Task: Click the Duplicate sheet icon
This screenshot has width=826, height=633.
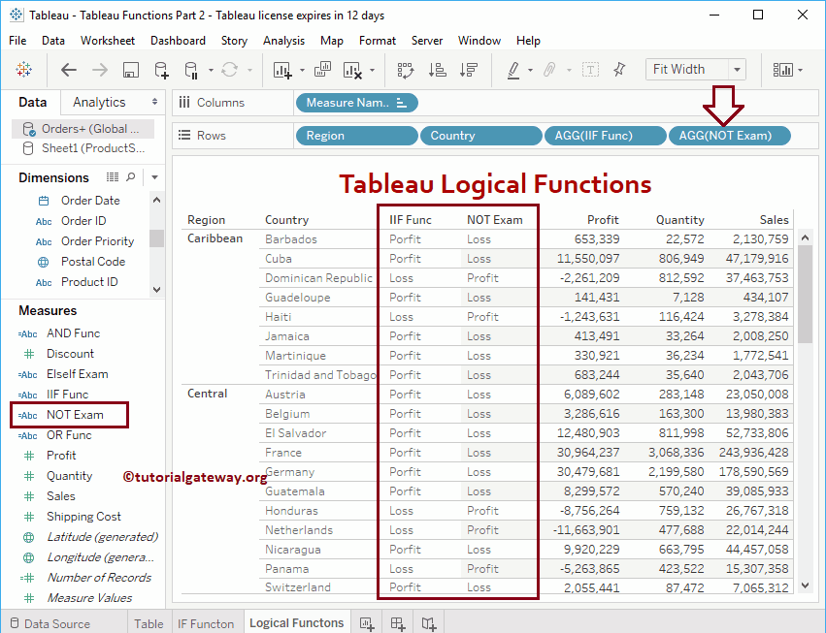Action: click(x=322, y=70)
